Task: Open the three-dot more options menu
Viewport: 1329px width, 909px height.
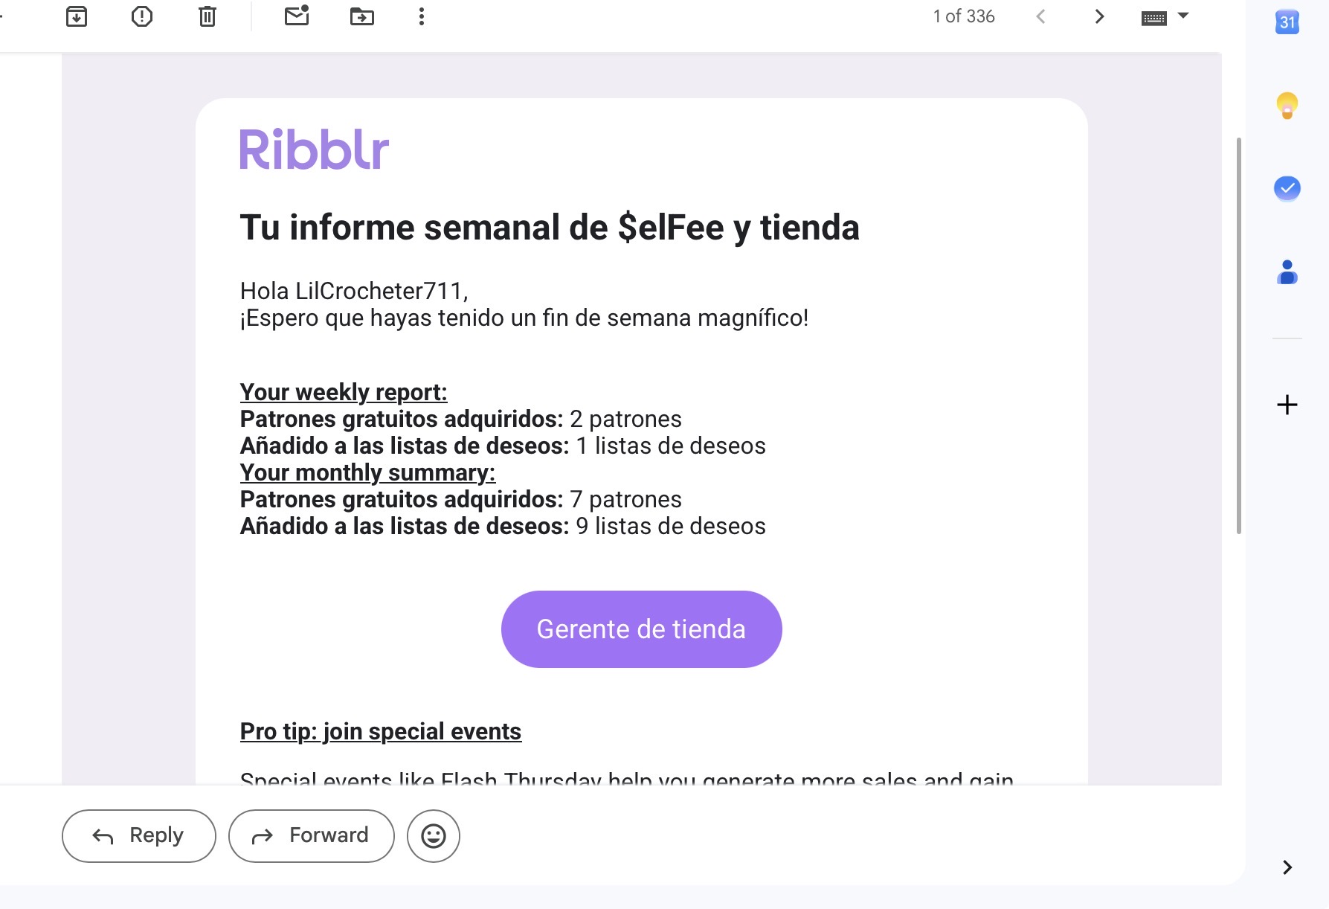Action: pos(422,16)
